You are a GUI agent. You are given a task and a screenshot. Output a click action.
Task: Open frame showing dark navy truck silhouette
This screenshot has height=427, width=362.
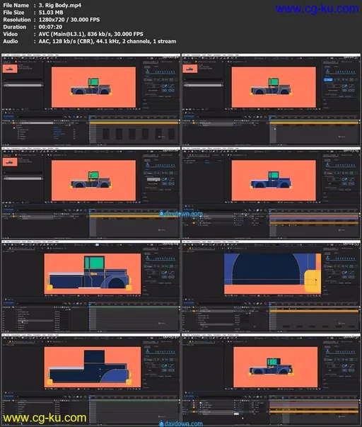(90, 380)
